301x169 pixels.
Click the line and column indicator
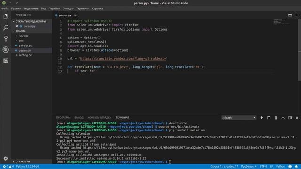[x=224, y=166]
